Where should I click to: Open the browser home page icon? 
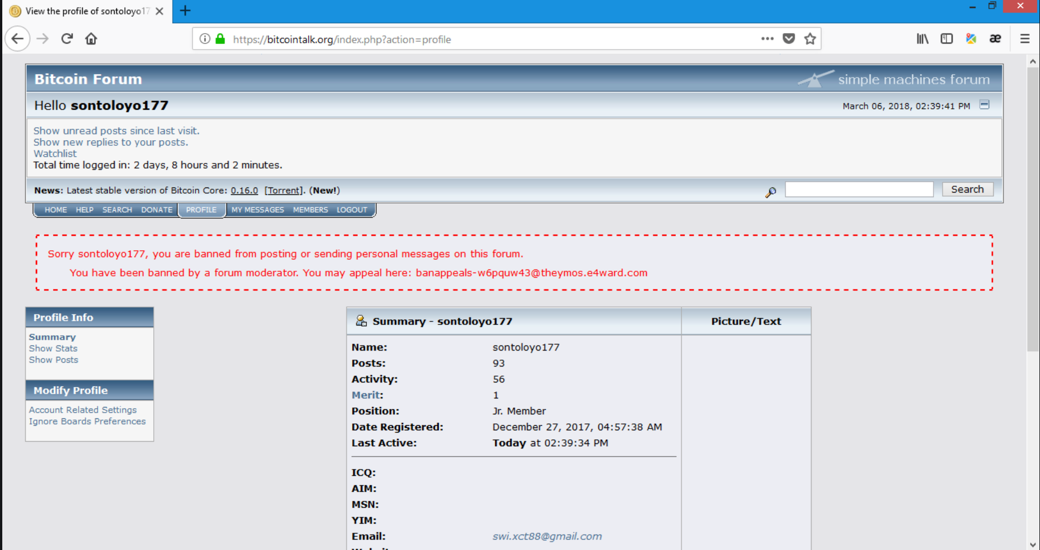(x=91, y=39)
